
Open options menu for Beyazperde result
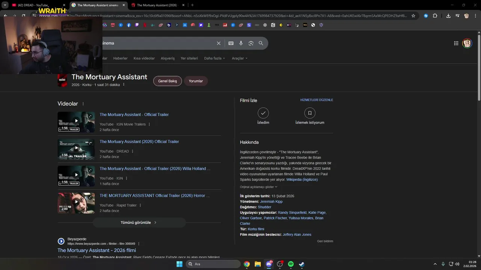point(139,244)
